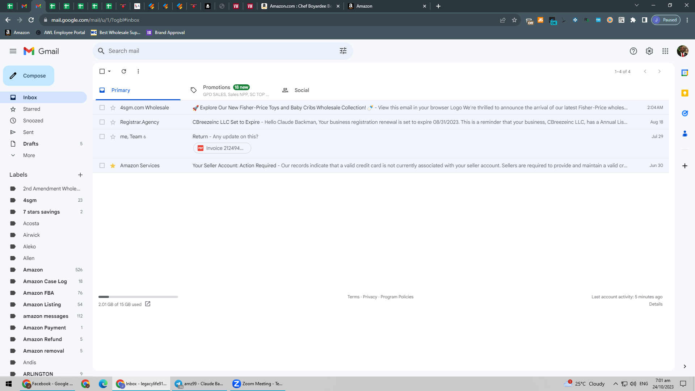
Task: Click the Search mail field
Action: pos(223,51)
